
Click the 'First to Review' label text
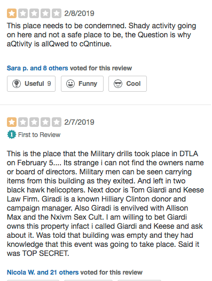[x=39, y=135]
